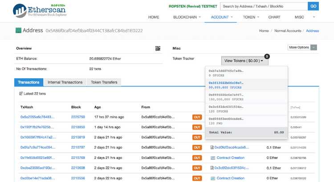This screenshot has width=334, height=182.
Task: Open the MISC navigation menu
Action: point(301,17)
